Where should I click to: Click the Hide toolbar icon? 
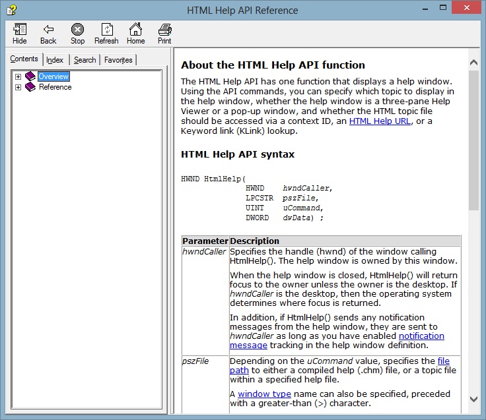[x=20, y=34]
